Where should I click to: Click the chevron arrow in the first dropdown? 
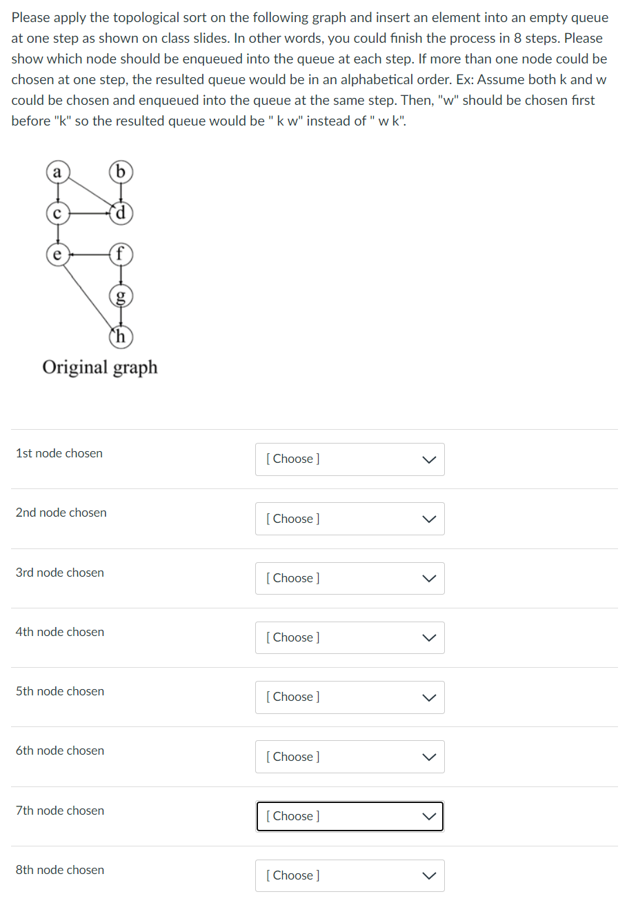pos(428,459)
